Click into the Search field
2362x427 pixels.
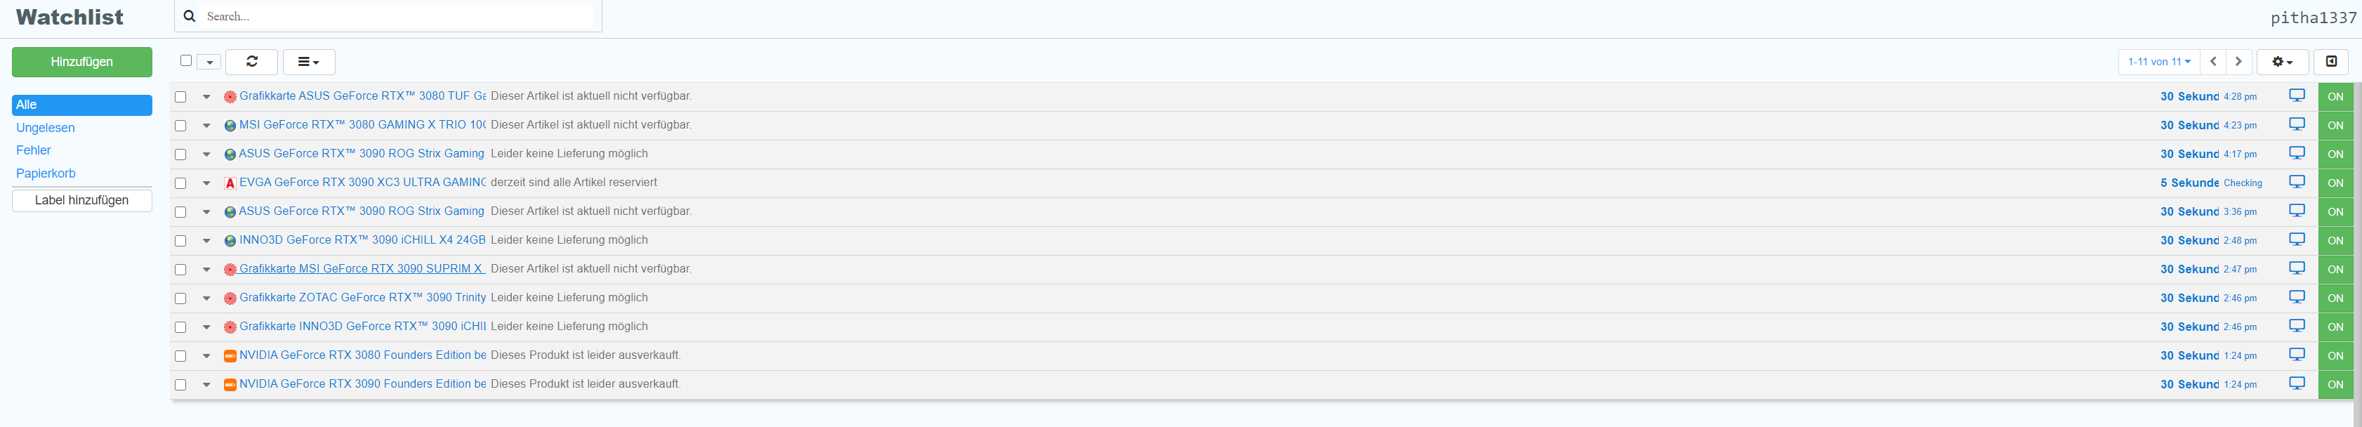coord(400,16)
